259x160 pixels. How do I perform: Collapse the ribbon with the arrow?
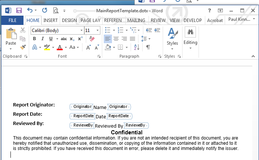point(253,56)
